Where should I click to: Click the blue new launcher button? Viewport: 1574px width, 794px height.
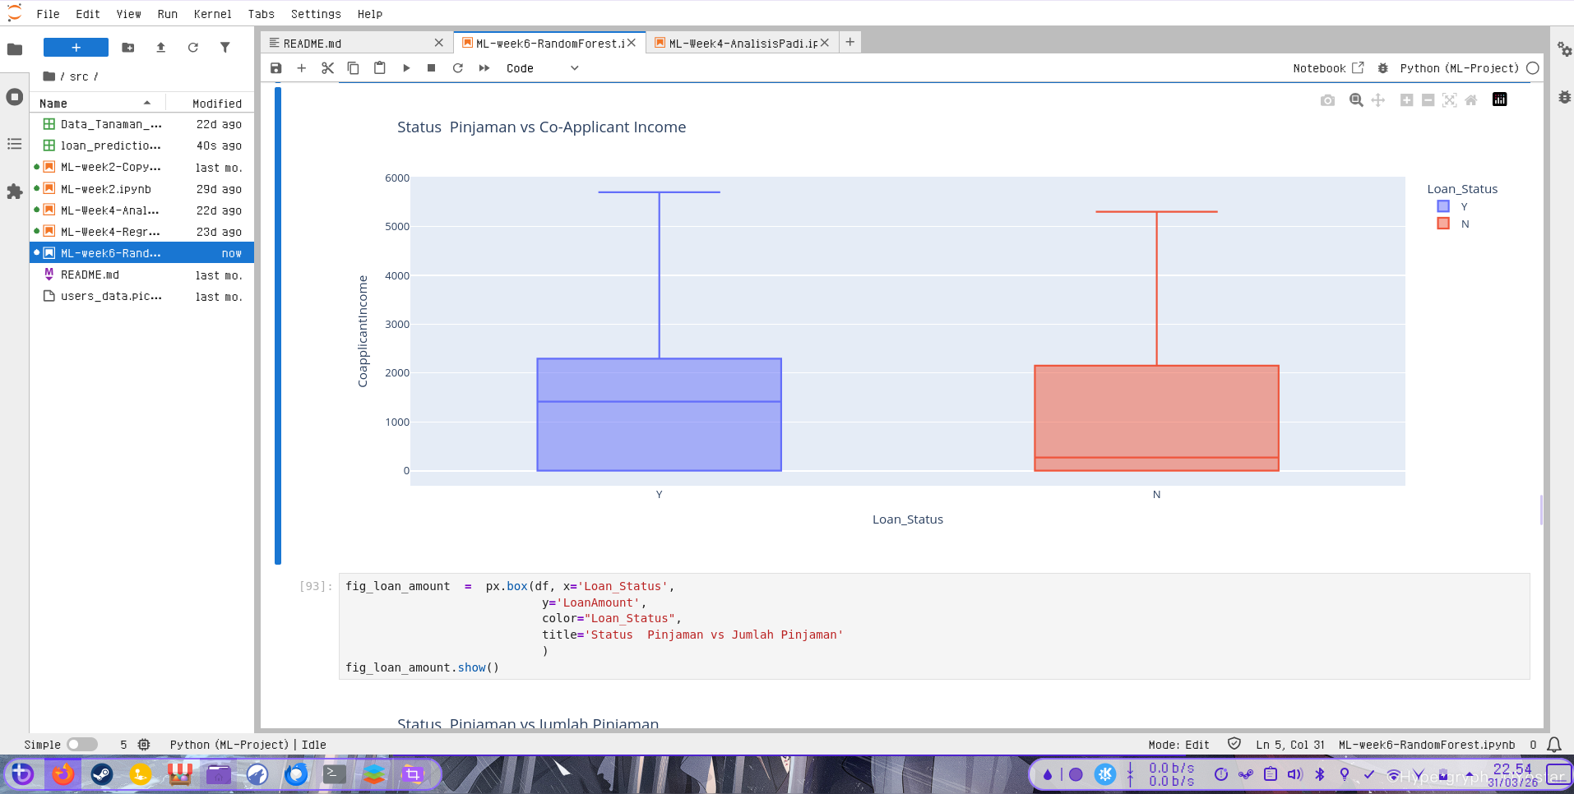click(76, 48)
